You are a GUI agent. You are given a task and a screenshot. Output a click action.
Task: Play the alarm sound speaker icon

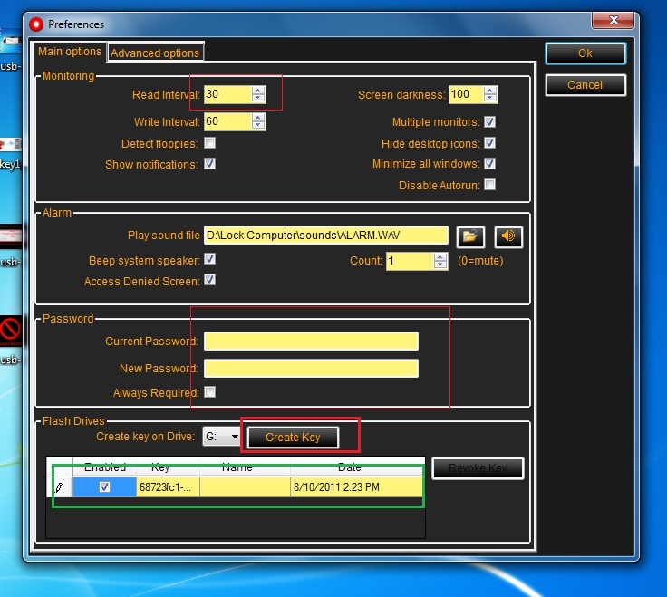[x=508, y=236]
